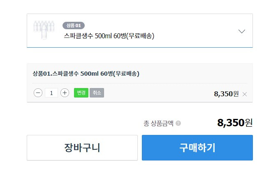Click the dotted divider under item title
The height and width of the screenshot is (174, 264).
pyautogui.click(x=140, y=83)
